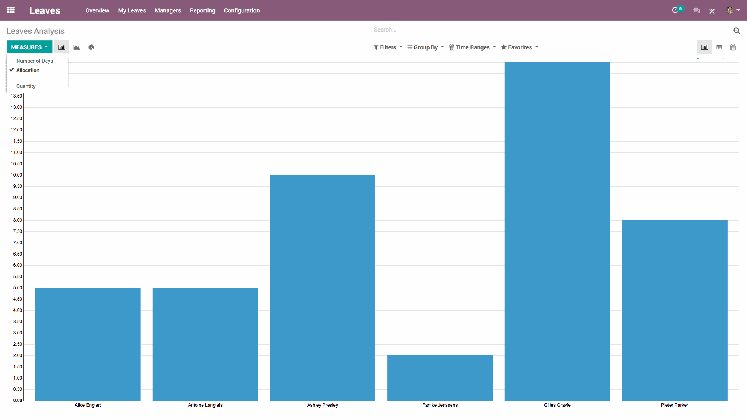747x420 pixels.
Task: Open the conversations panel
Action: click(x=696, y=10)
